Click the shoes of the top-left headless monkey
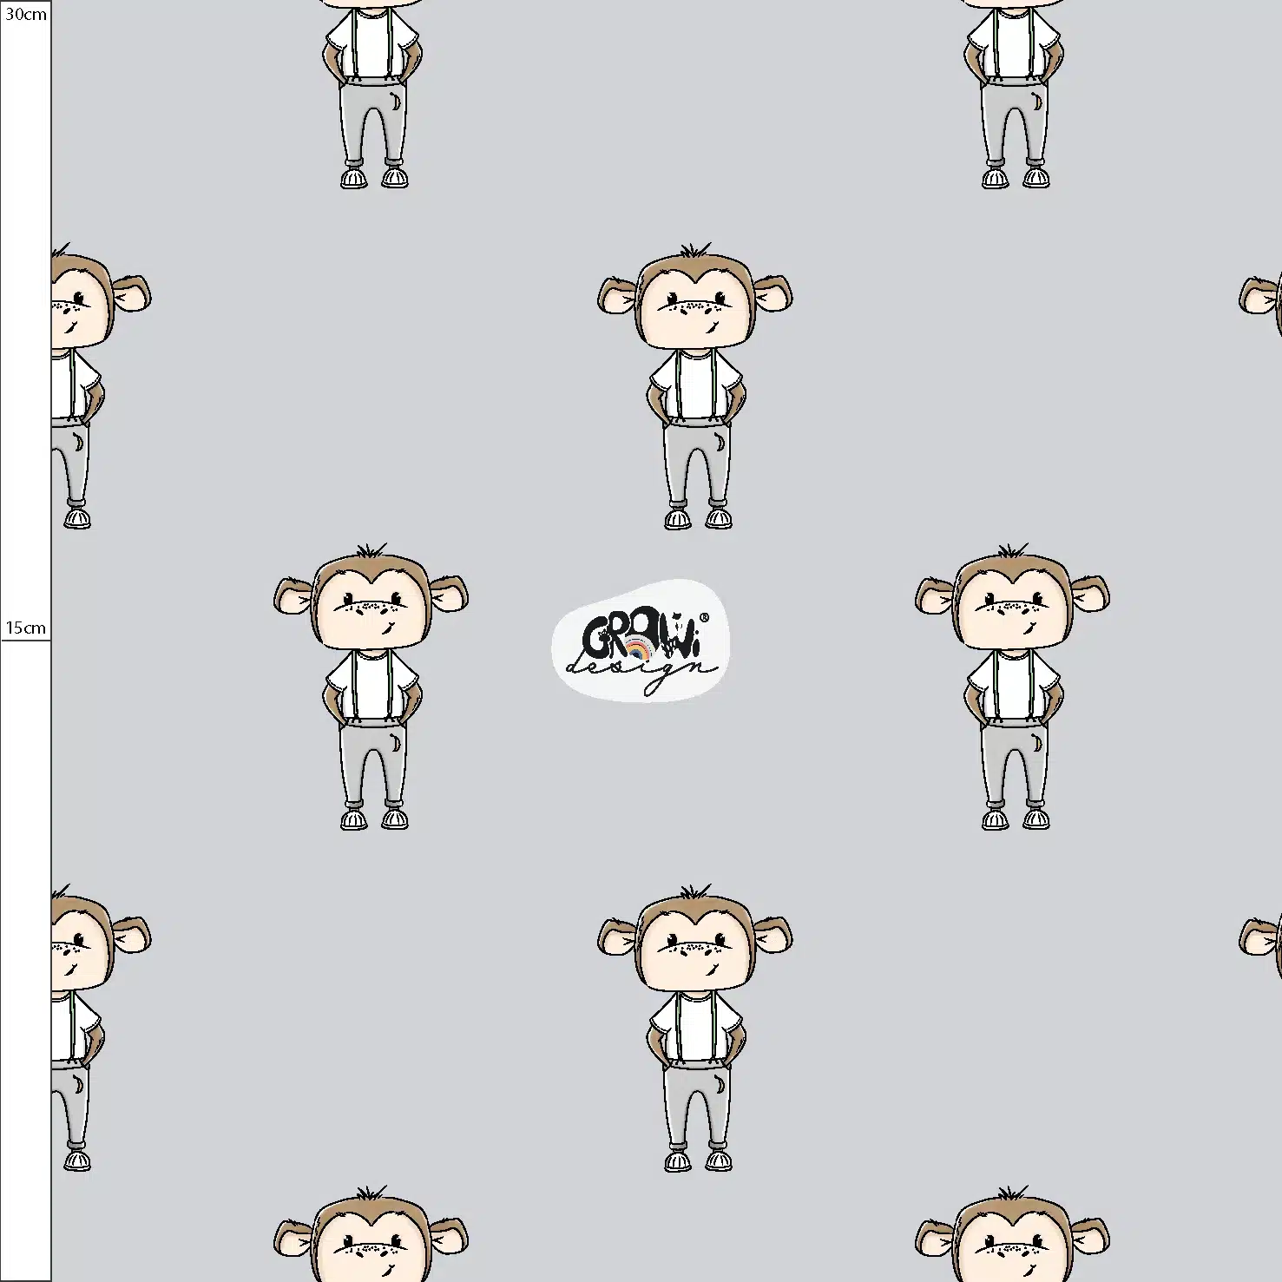The width and height of the screenshot is (1282, 1282). point(373,178)
